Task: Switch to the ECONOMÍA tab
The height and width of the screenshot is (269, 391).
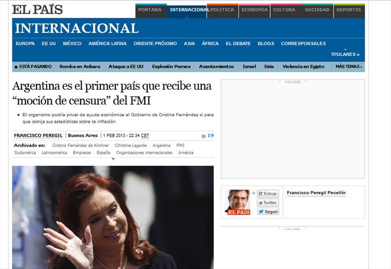Action: pos(255,10)
